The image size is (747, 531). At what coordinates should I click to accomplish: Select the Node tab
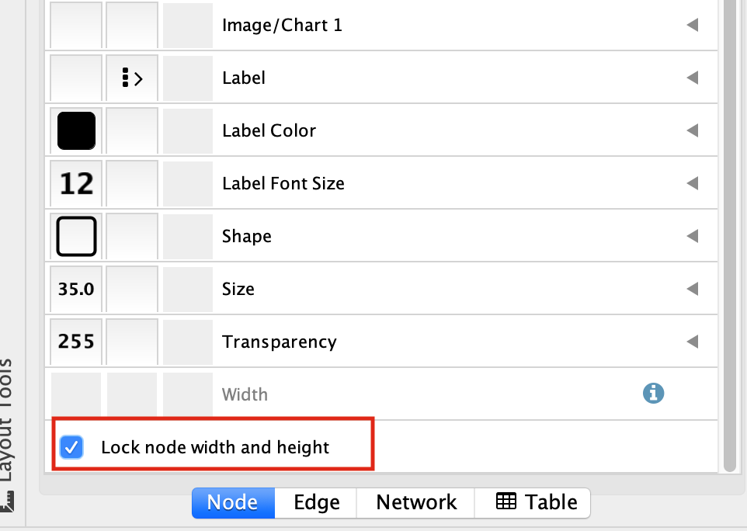[x=233, y=502]
